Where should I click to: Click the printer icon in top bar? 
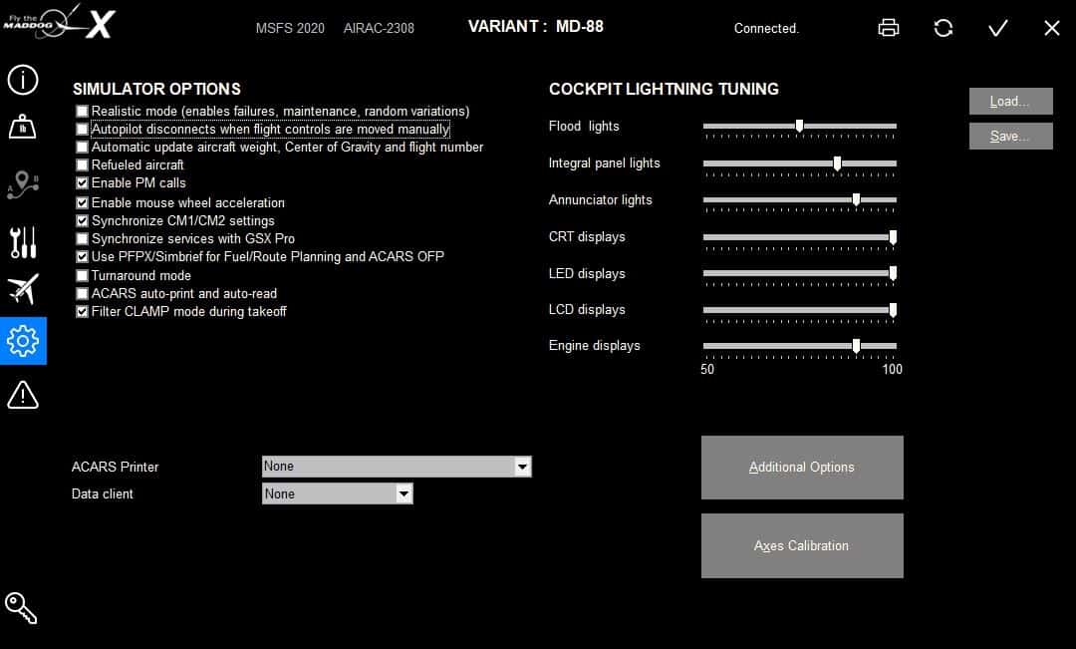coord(889,28)
